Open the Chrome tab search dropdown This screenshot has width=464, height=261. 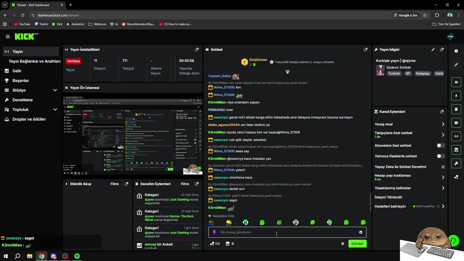(x=5, y=5)
